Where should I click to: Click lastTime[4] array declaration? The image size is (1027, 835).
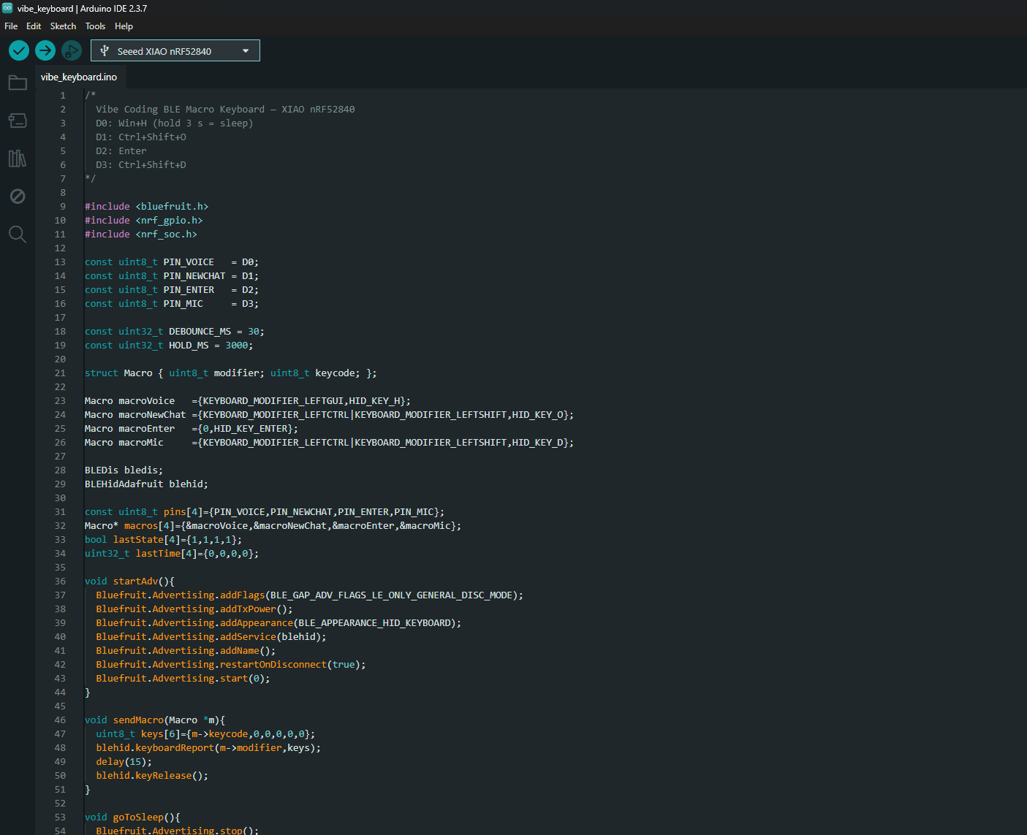click(x=172, y=554)
